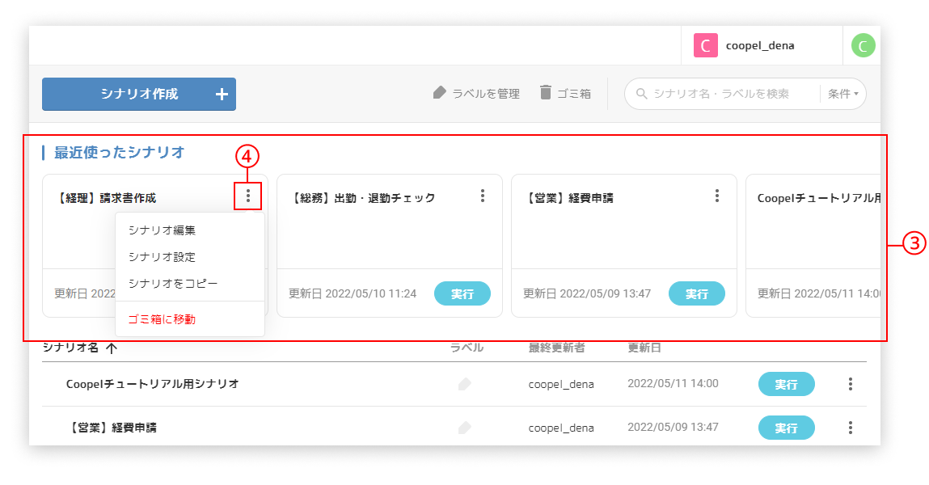The width and height of the screenshot is (929, 485).
Task: Open ラベルを管理 label management
Action: 476,94
